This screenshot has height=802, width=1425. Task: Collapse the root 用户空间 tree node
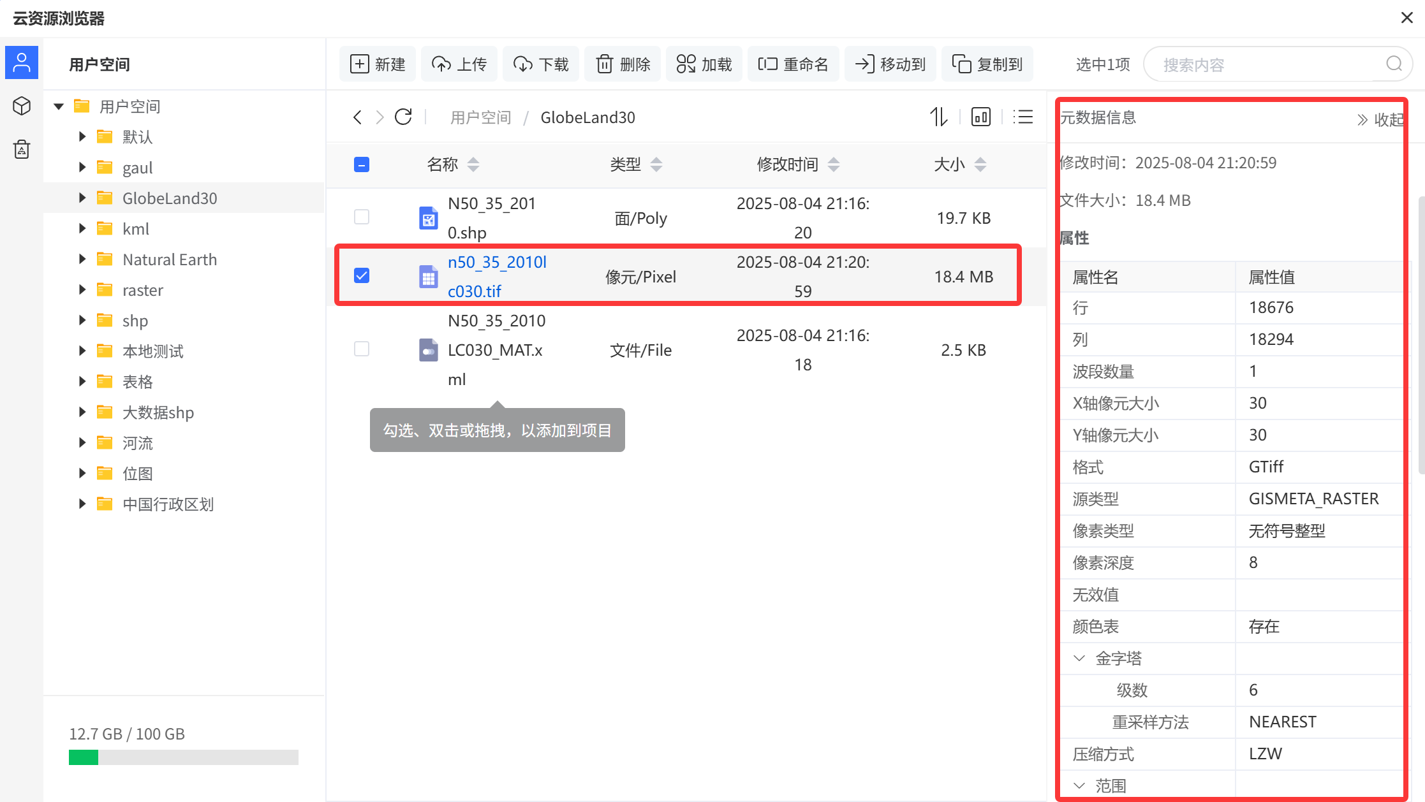(x=59, y=106)
